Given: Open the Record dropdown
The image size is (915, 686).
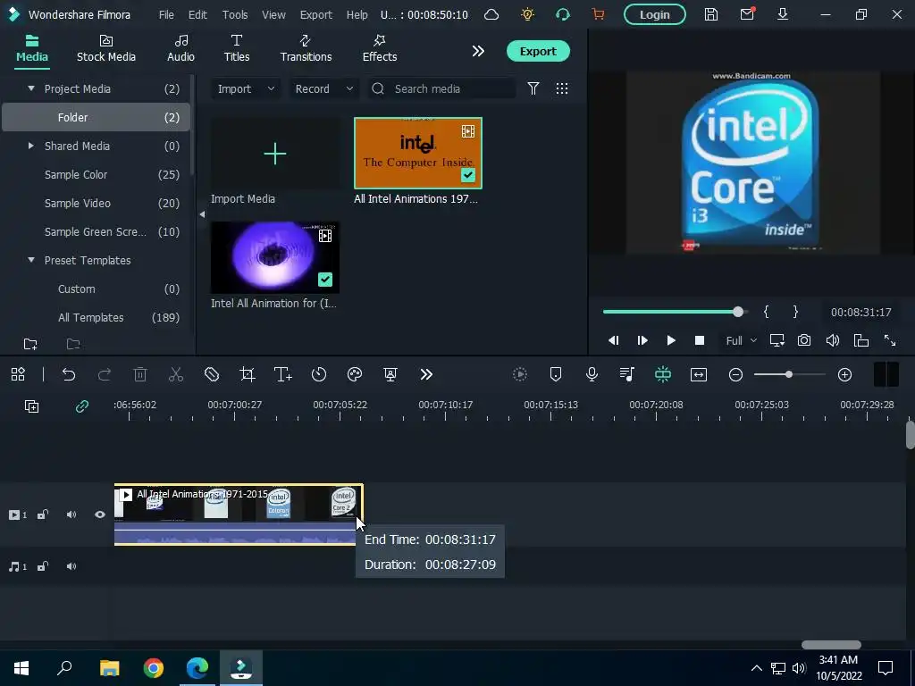Looking at the screenshot, I should (323, 88).
